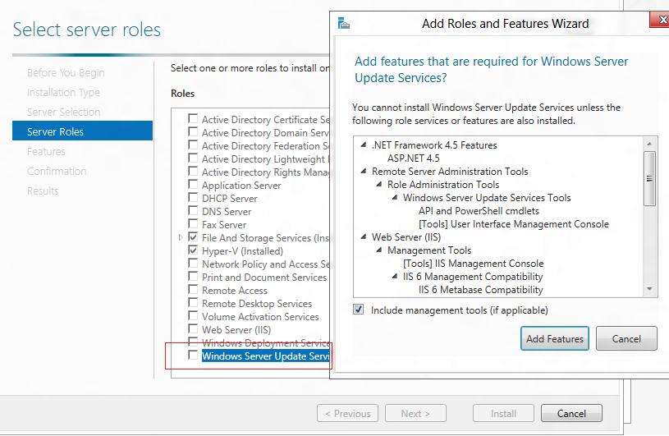Collapse IIS 6 Management Compatibility node
The image size is (669, 436).
pyautogui.click(x=395, y=277)
